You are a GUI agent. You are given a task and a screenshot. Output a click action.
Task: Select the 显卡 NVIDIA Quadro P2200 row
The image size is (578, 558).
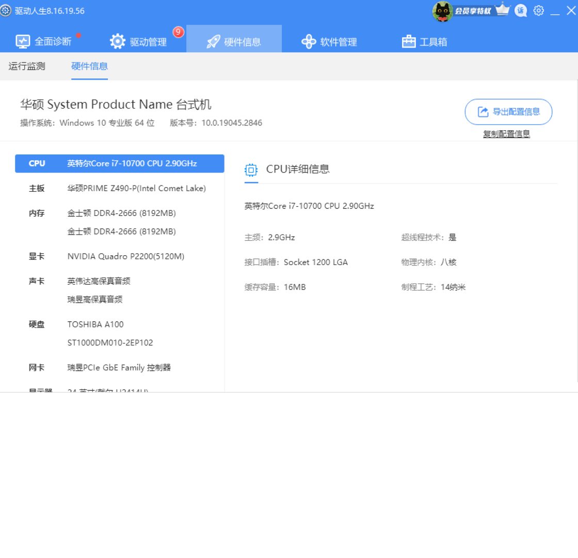point(119,256)
